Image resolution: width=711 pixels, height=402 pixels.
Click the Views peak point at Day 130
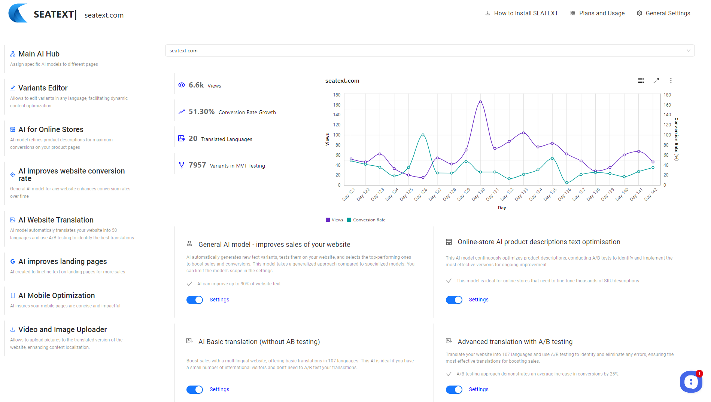point(480,102)
